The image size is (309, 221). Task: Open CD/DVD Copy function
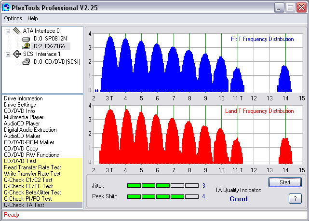[x=21, y=149]
